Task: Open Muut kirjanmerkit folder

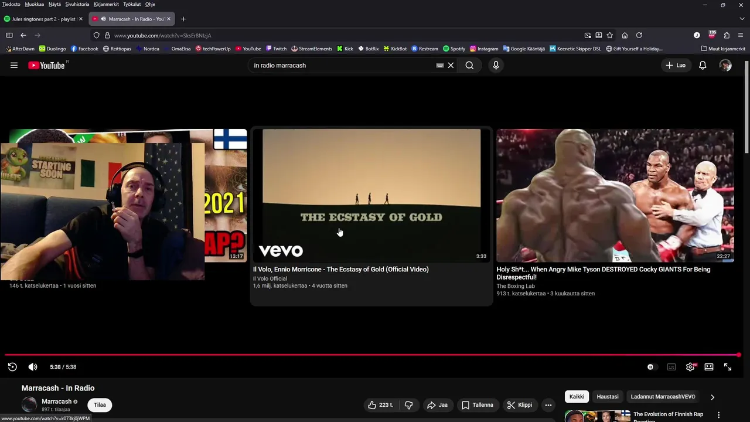Action: tap(723, 49)
